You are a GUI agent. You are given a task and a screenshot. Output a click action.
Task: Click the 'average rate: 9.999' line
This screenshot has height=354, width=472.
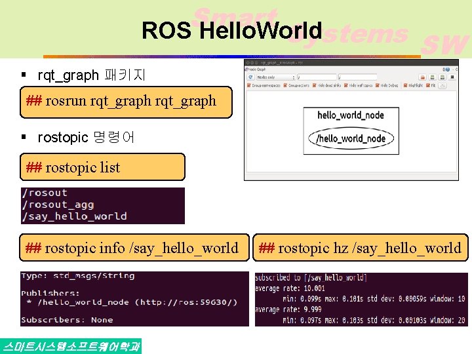tap(288, 309)
